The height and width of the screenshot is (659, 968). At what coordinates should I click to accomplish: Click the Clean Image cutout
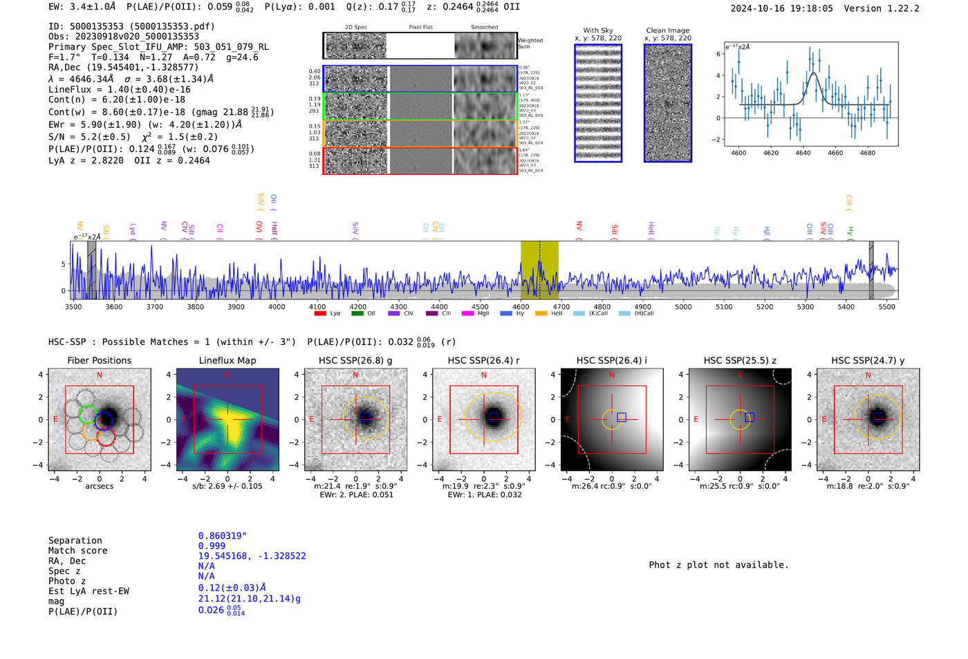[x=668, y=103]
